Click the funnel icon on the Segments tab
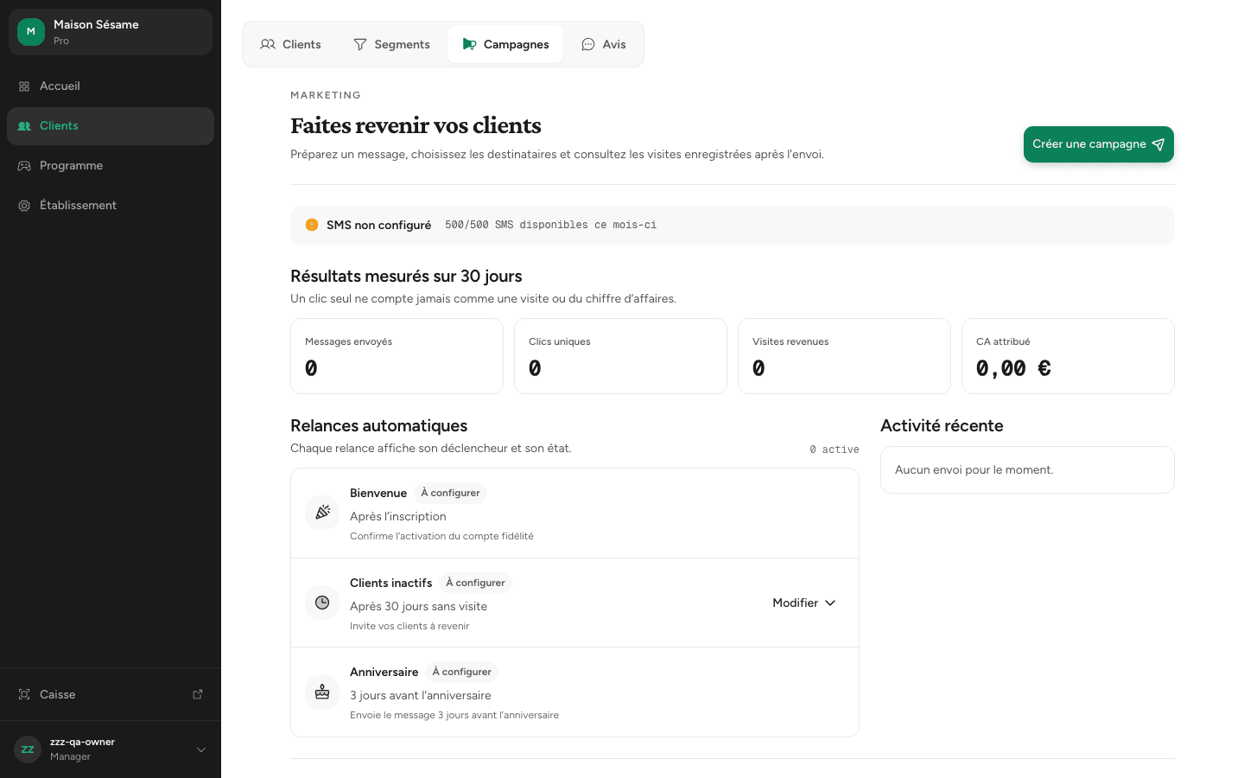Screen dimensions: 1244x778 point(360,44)
